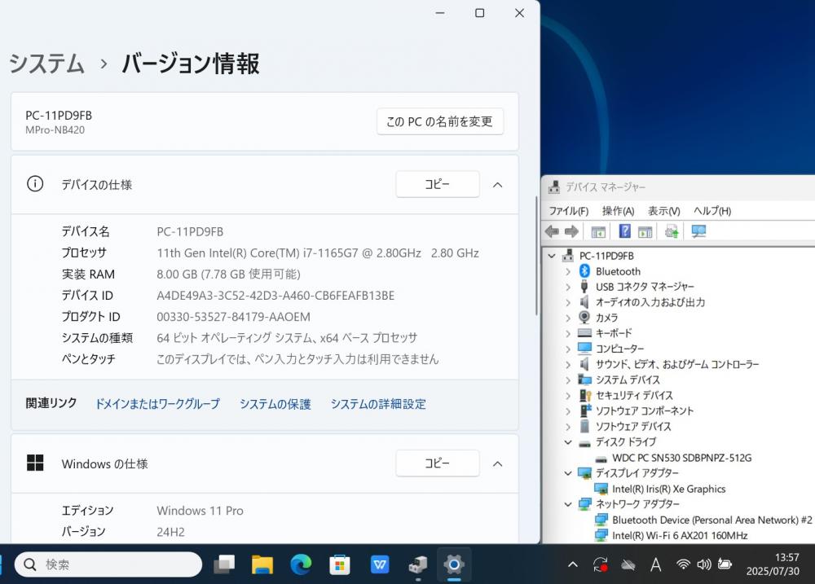815x584 pixels.
Task: Click the taskbar 検索 search box
Action: pos(108,564)
